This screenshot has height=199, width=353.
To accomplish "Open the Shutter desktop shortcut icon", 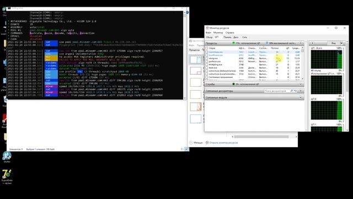I will tap(7, 156).
